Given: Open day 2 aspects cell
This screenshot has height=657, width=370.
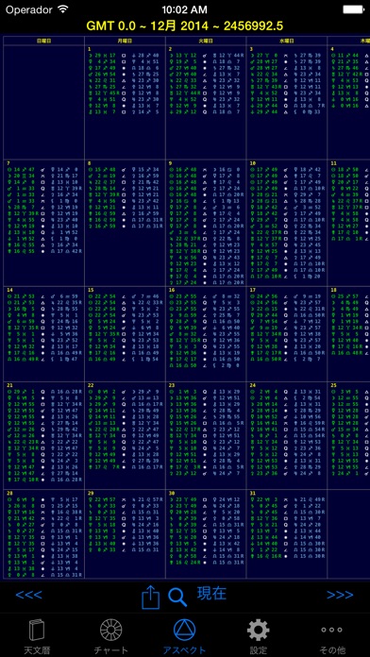Looking at the screenshot, I should (x=206, y=102).
